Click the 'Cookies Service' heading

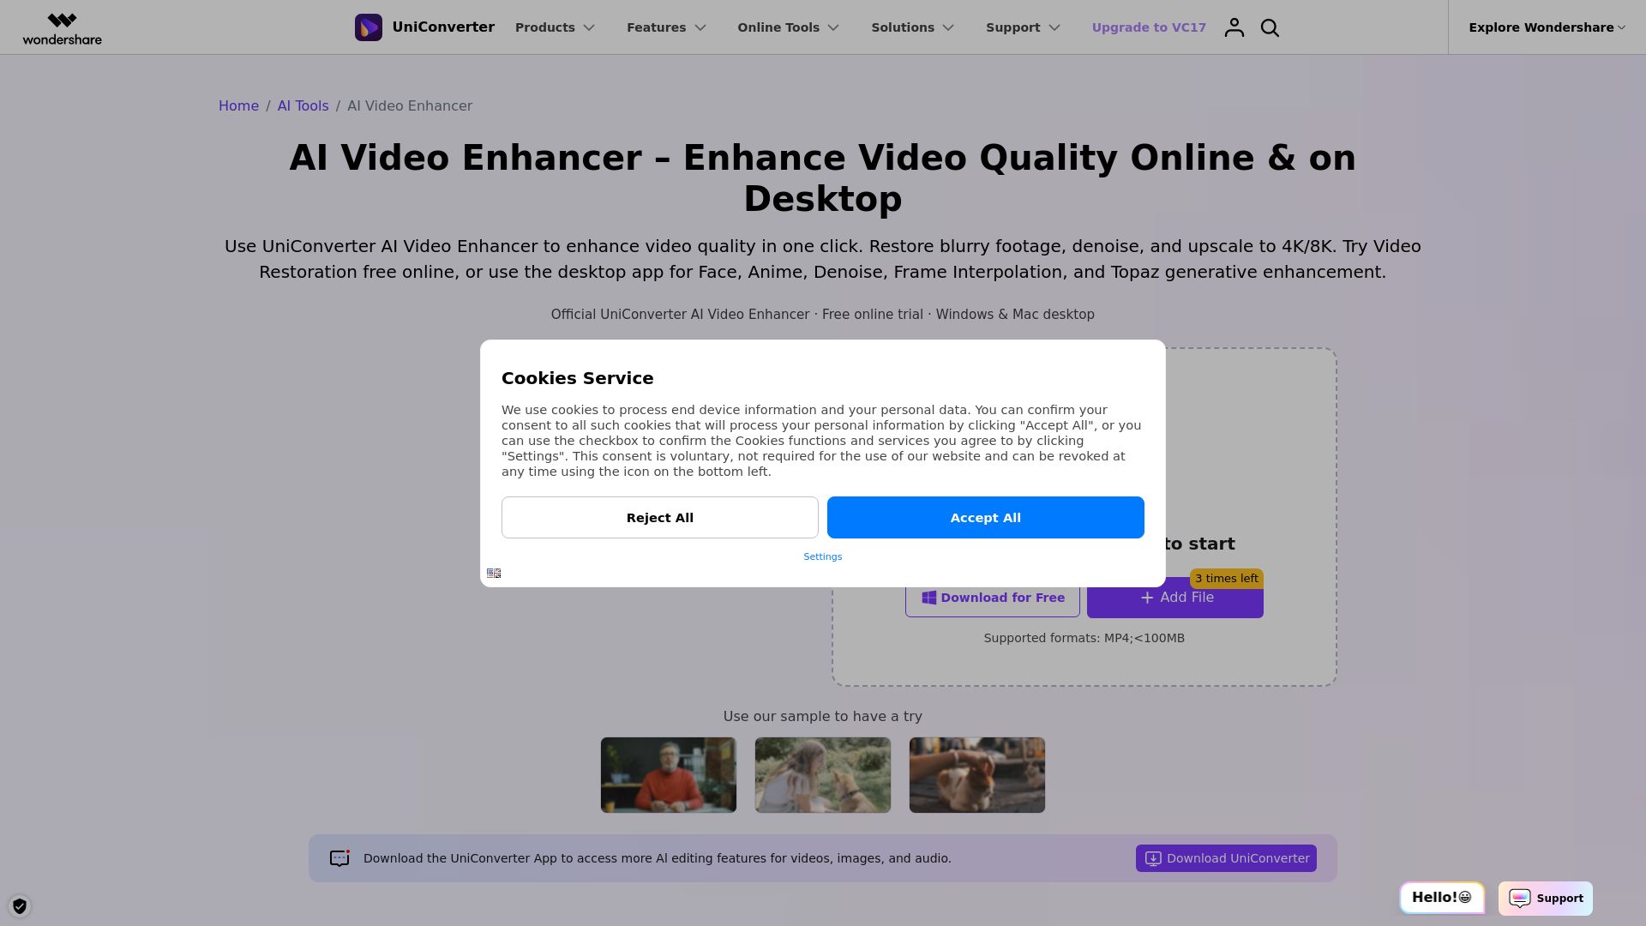click(577, 378)
